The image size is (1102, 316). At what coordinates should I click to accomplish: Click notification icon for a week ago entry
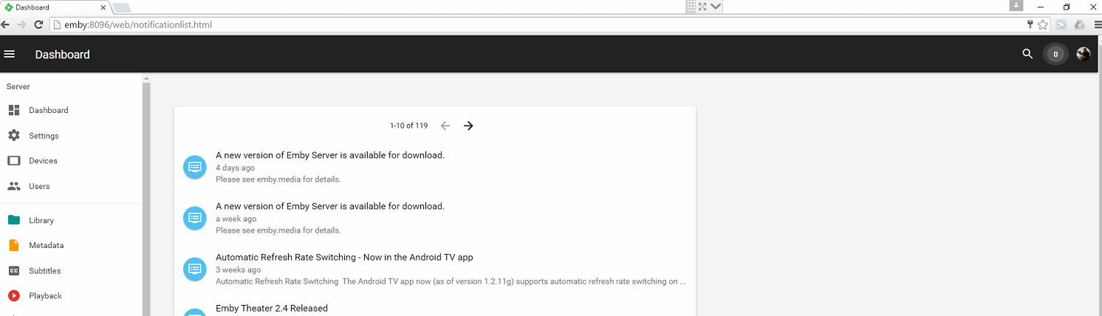[x=195, y=218]
